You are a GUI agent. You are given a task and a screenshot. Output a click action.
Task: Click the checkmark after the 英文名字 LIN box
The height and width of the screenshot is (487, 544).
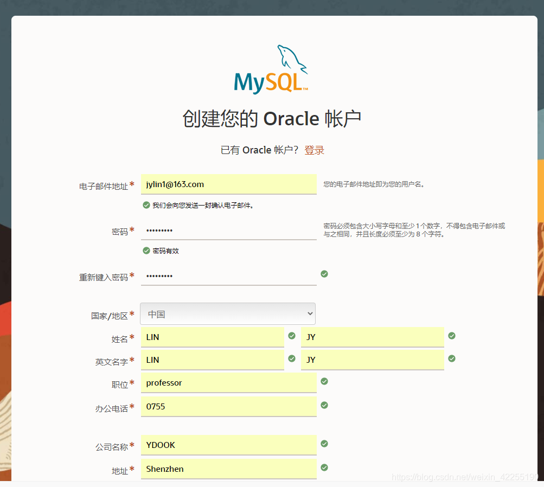(292, 358)
